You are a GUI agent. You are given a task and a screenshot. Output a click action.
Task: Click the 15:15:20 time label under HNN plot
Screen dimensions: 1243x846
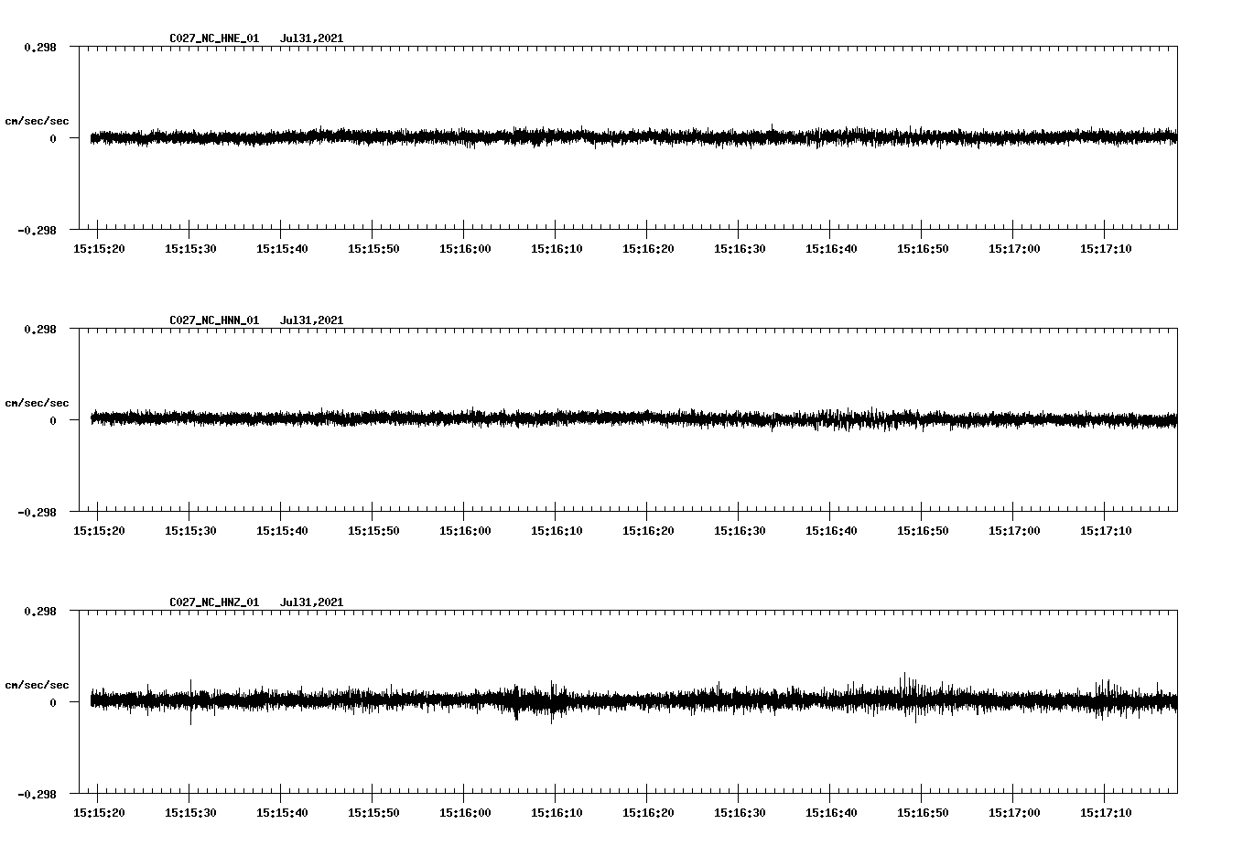(x=99, y=531)
